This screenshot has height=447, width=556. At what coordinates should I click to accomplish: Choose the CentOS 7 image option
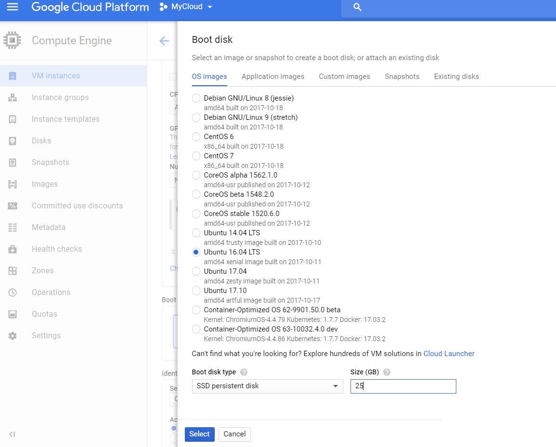pos(196,156)
